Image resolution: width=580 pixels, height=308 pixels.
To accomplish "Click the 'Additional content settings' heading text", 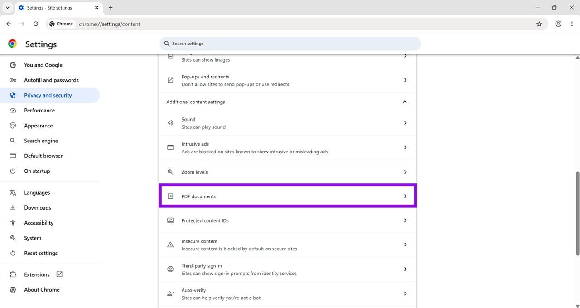I will click(196, 102).
